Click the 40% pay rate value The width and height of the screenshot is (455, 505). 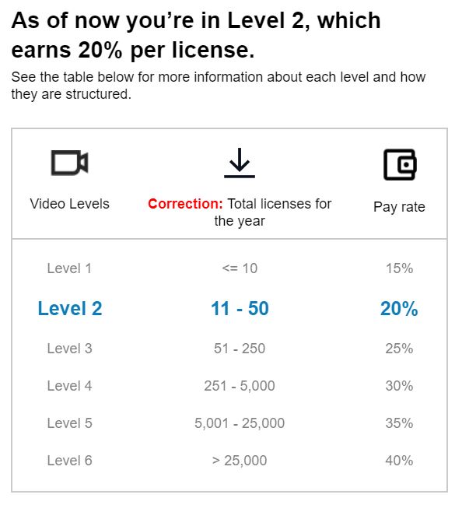pyautogui.click(x=399, y=461)
